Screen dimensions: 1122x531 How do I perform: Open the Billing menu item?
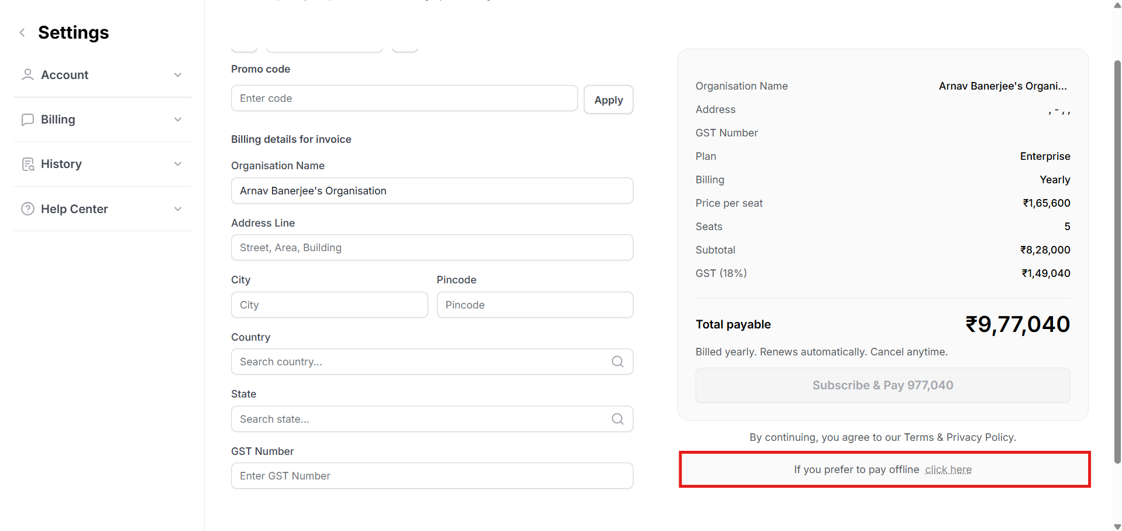[x=58, y=119]
